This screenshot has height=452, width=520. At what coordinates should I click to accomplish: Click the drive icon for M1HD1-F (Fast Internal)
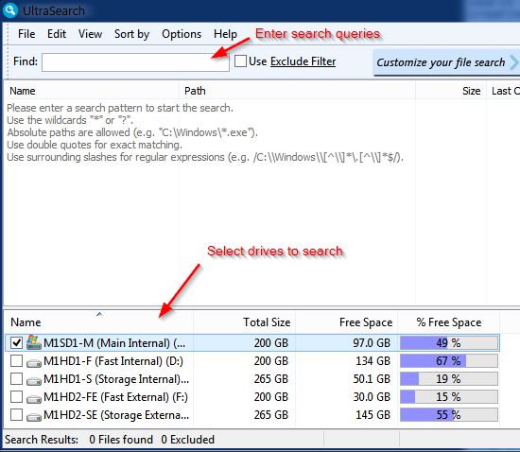tap(34, 363)
